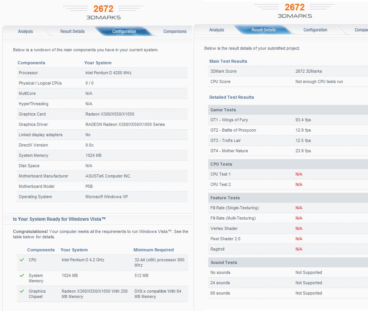Viewport: 368px width, 311px height.
Task: Click the green checkmark beside CPU
Action: tap(22, 260)
